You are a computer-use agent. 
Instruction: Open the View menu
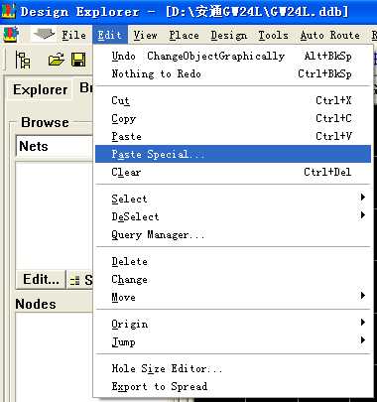point(146,35)
